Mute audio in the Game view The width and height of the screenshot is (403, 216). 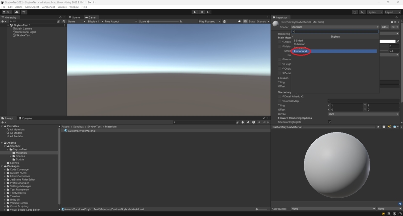click(x=239, y=21)
